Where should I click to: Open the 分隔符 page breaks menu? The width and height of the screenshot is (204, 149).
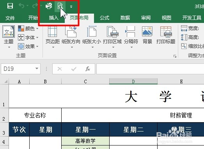[131, 37]
